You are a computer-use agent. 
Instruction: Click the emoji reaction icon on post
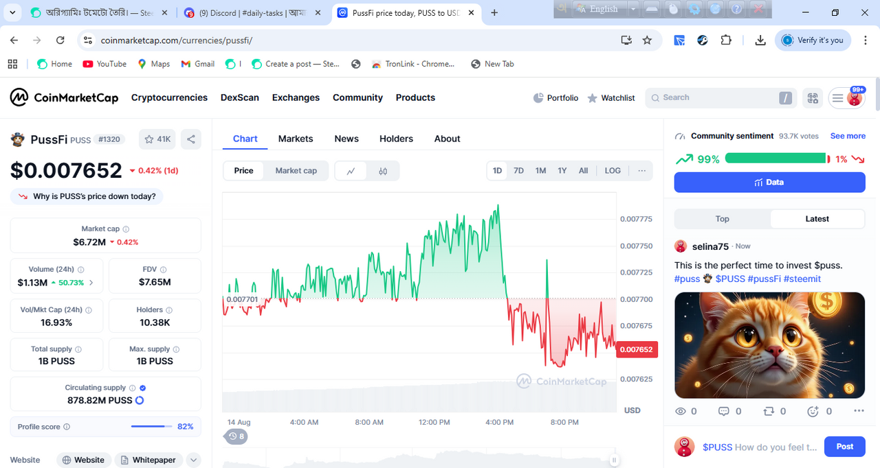coord(813,411)
